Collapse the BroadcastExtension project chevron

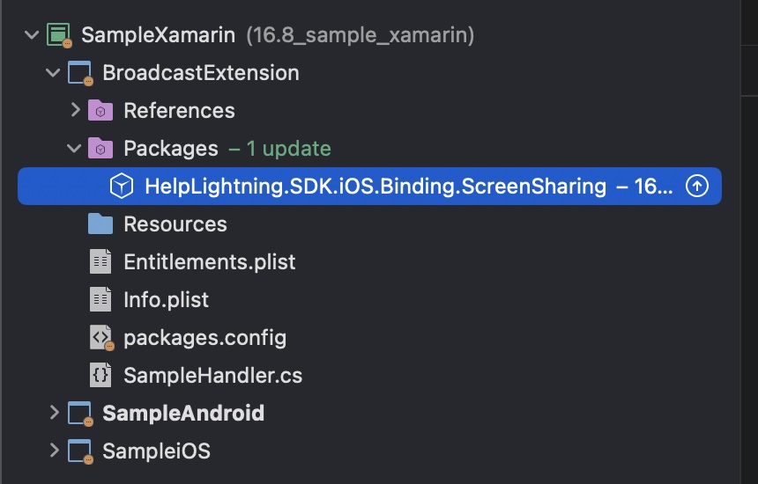53,73
